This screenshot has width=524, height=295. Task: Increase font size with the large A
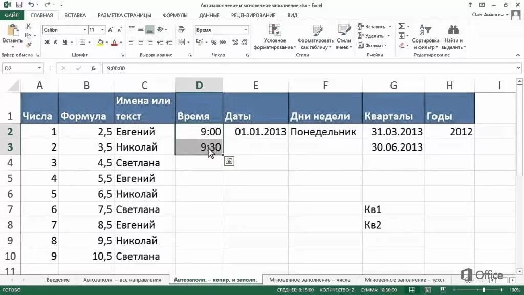tap(111, 30)
